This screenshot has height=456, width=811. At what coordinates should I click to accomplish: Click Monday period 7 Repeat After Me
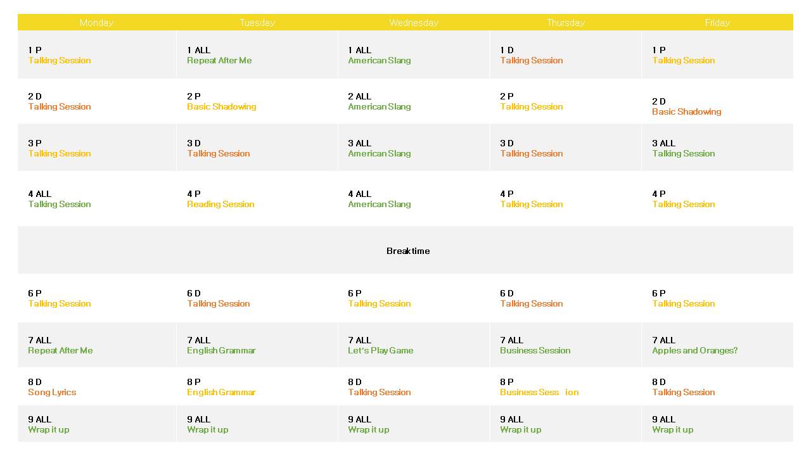[60, 350]
